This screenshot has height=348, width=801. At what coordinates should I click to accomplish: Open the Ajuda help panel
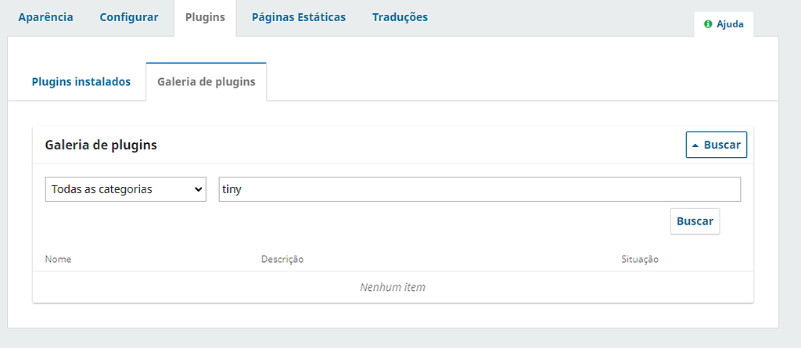[x=724, y=24]
